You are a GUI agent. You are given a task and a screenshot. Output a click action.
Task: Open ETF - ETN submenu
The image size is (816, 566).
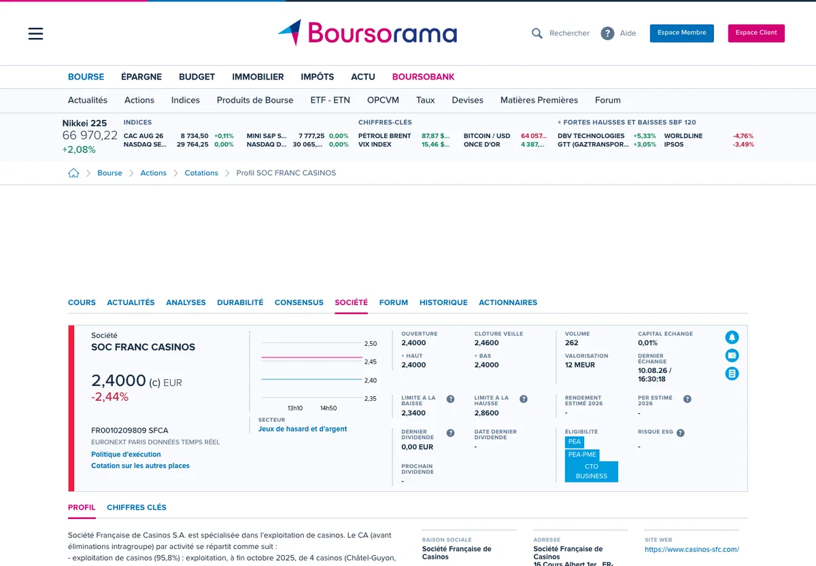pos(330,100)
